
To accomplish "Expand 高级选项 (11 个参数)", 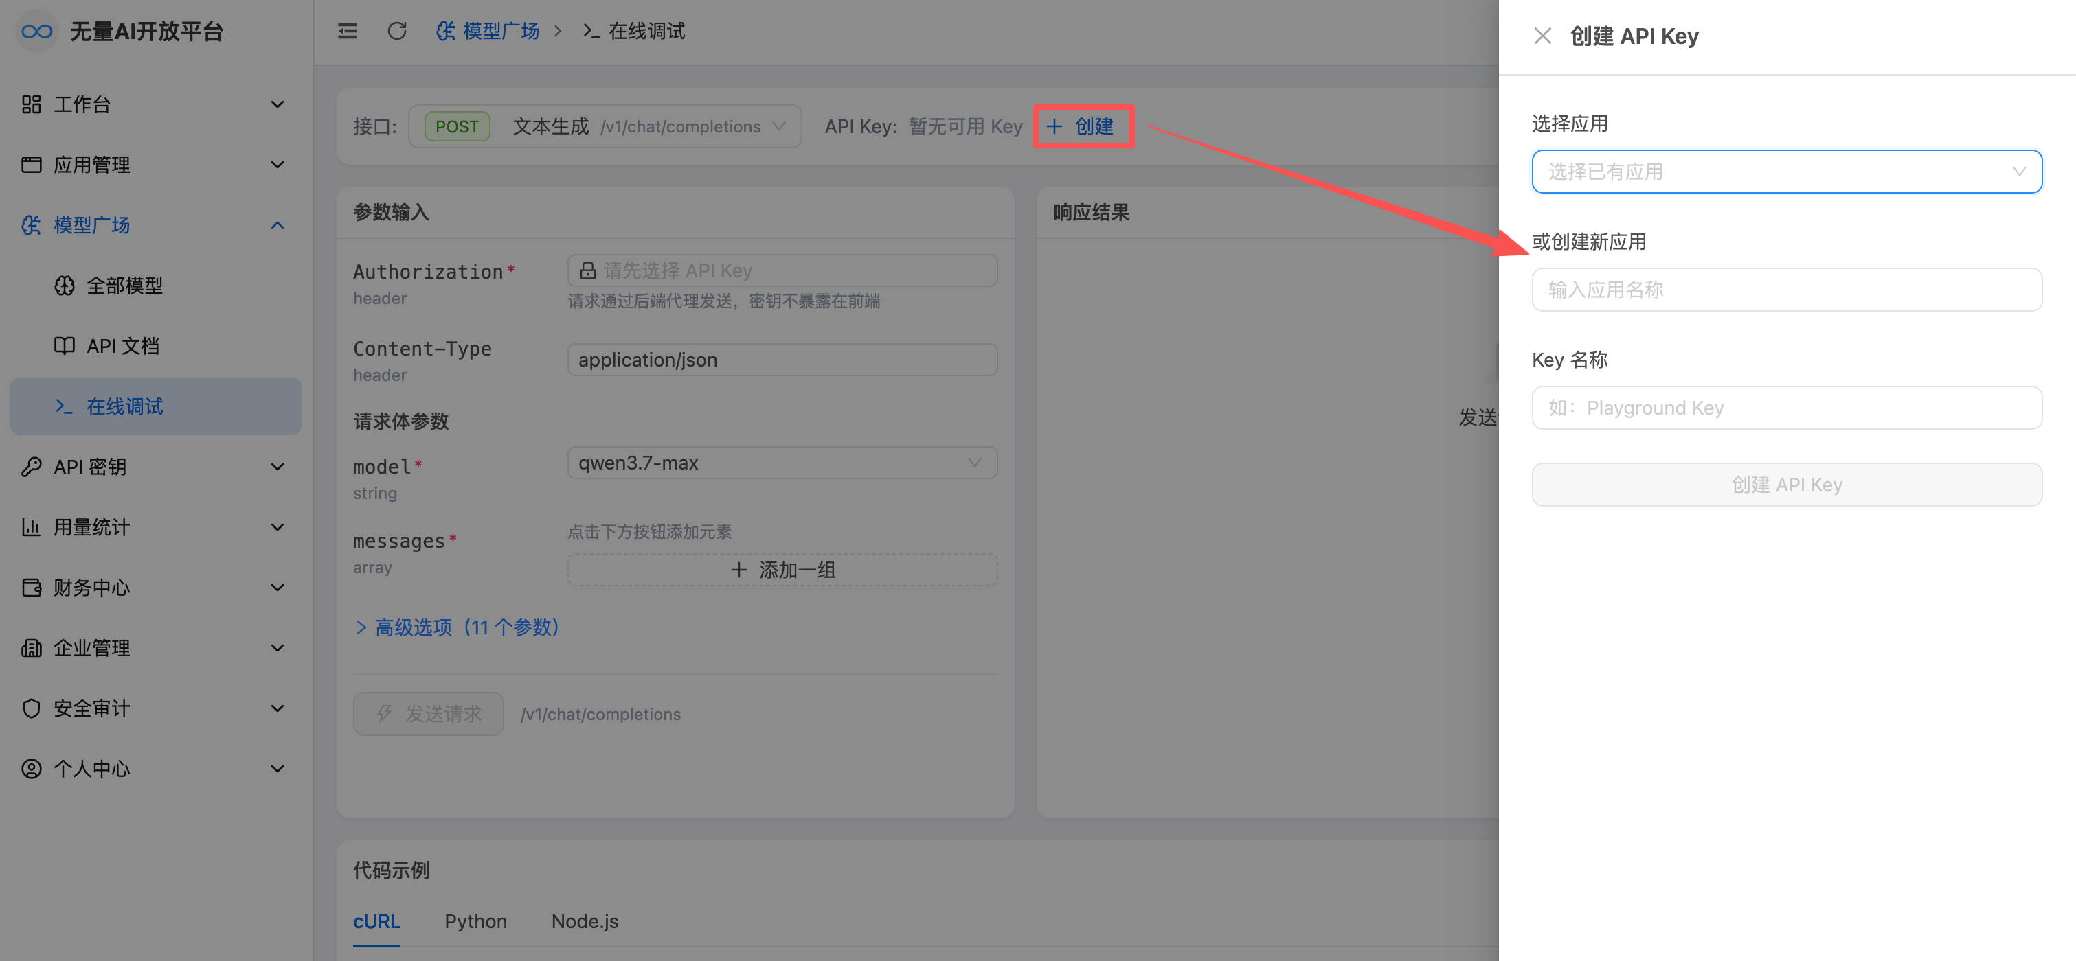I will point(458,627).
